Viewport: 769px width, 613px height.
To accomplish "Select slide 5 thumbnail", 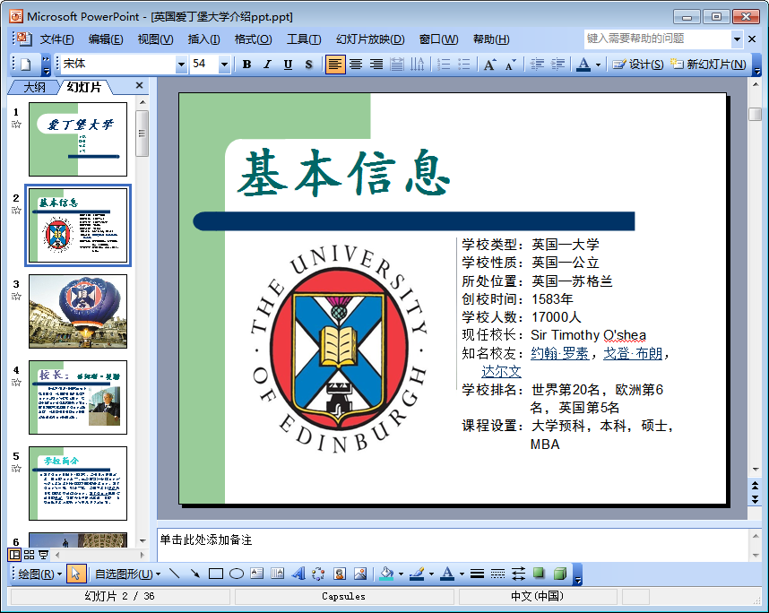I will click(x=78, y=483).
